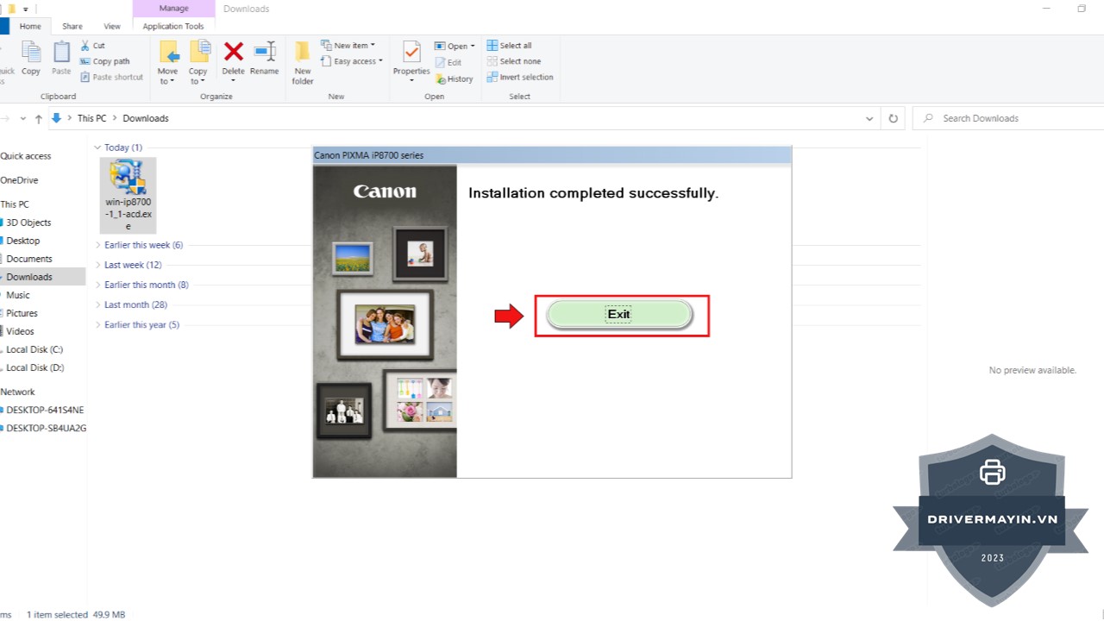Viewport: 1104px width, 621px height.
Task: Click the Exit button in Canon installer
Action: 619,315
